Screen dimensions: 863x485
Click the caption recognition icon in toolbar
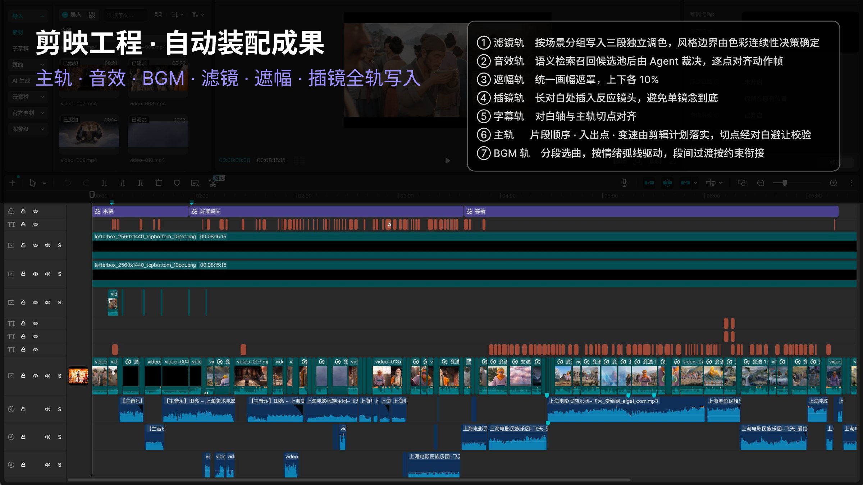tap(195, 183)
